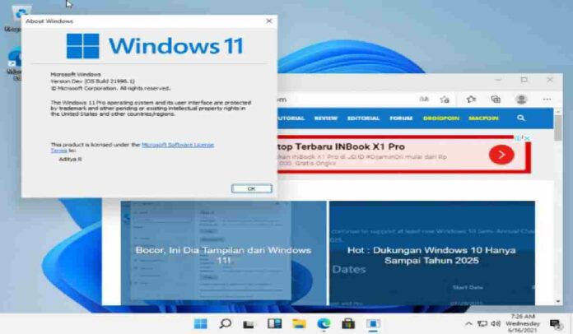Viewport: 573px width, 334px height.
Task: Open volume control in the system tray
Action: pos(496,323)
